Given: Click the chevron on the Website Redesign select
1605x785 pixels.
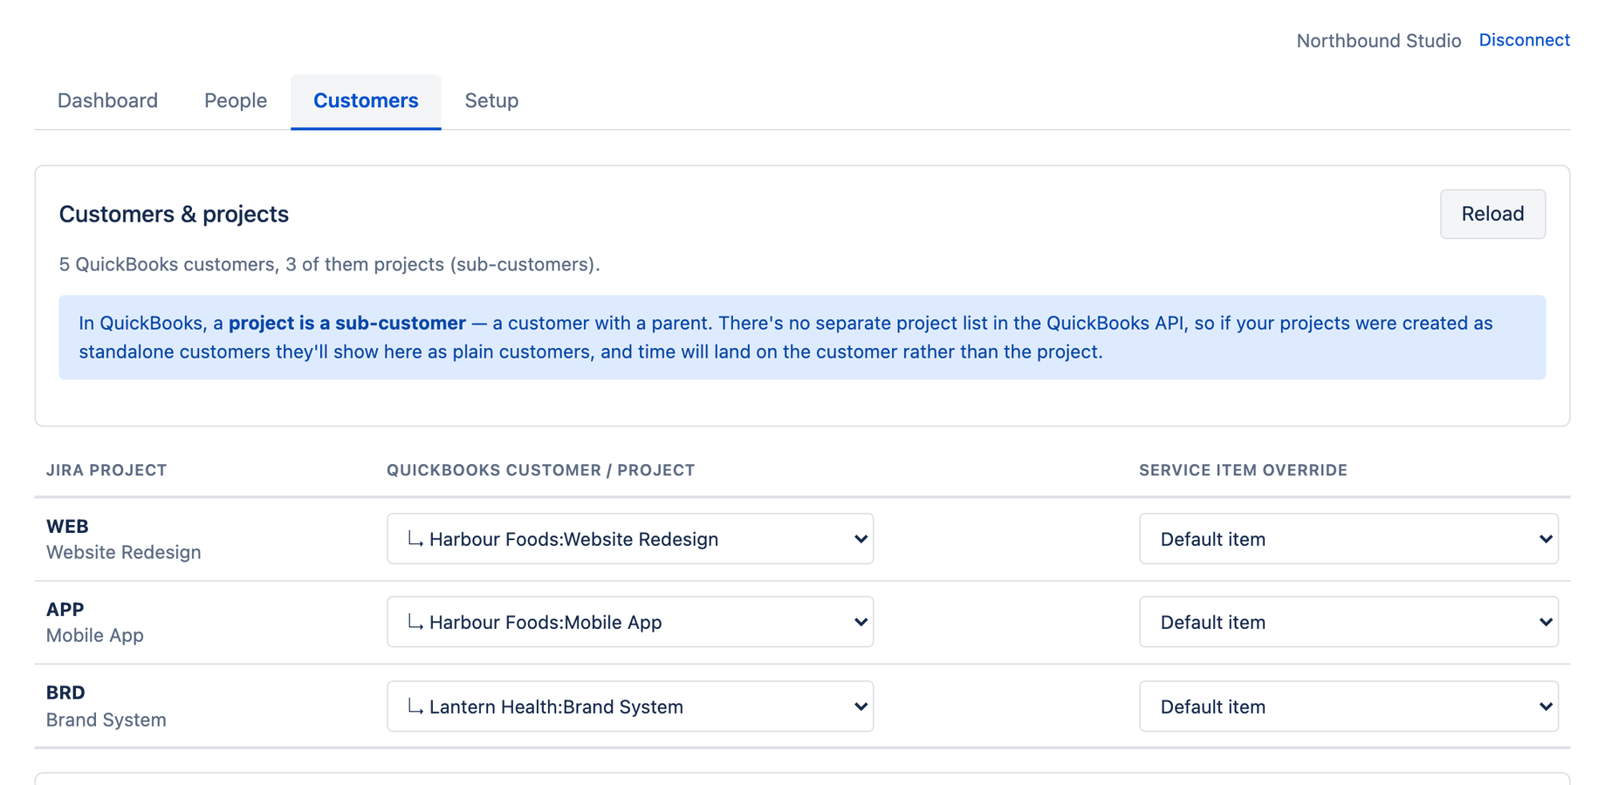Looking at the screenshot, I should point(861,539).
